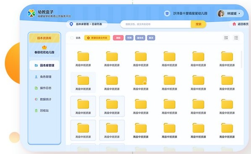Open the fifth folder in the top row
The width and height of the screenshot is (251, 154).
click(199, 56)
